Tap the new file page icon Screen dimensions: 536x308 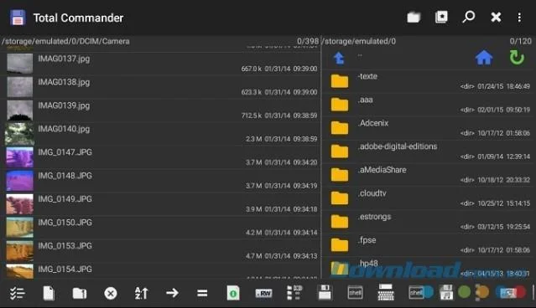coord(49,293)
